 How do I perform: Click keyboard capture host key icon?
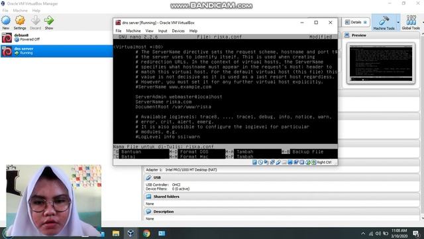click(x=313, y=162)
